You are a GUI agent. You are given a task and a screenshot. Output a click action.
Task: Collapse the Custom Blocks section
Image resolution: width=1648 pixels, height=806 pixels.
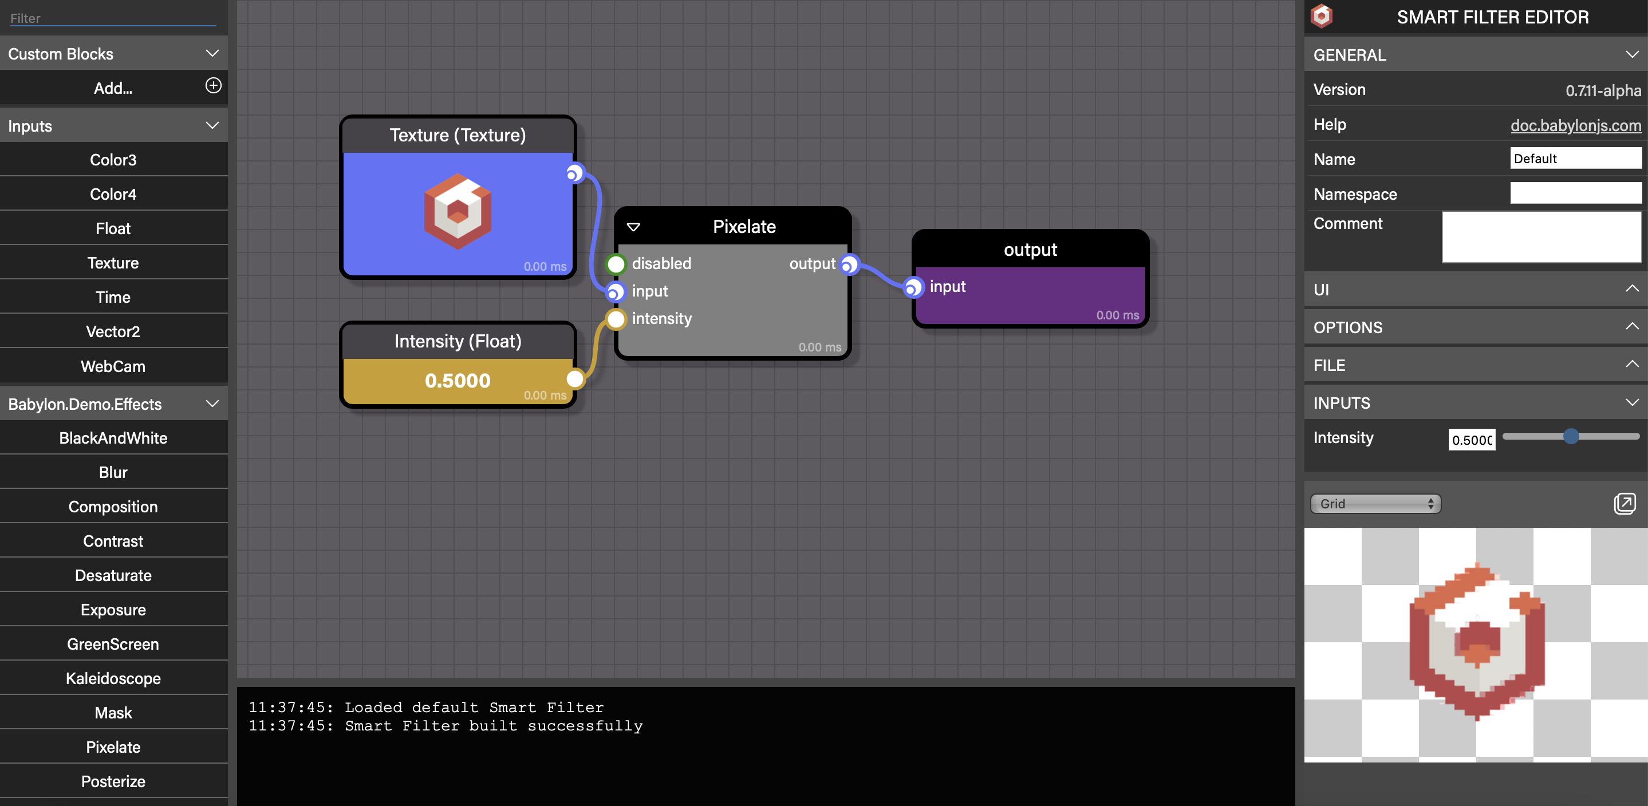[x=212, y=53]
